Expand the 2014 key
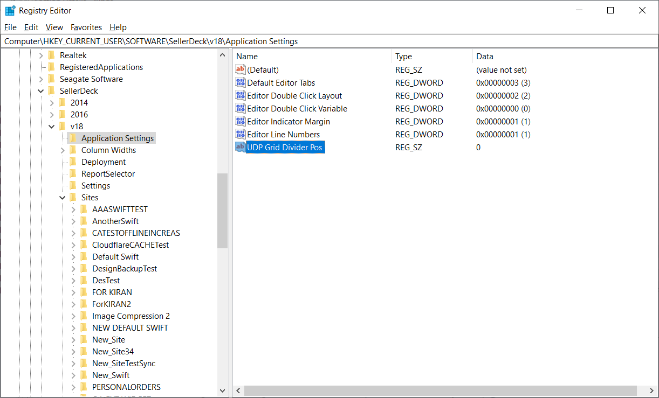 (52, 103)
